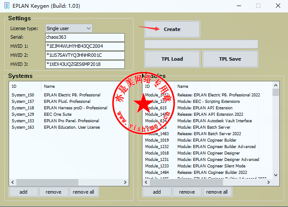Click System_129 in the ID column
Image resolution: width=288 pixels, height=207 pixels.
[23, 114]
